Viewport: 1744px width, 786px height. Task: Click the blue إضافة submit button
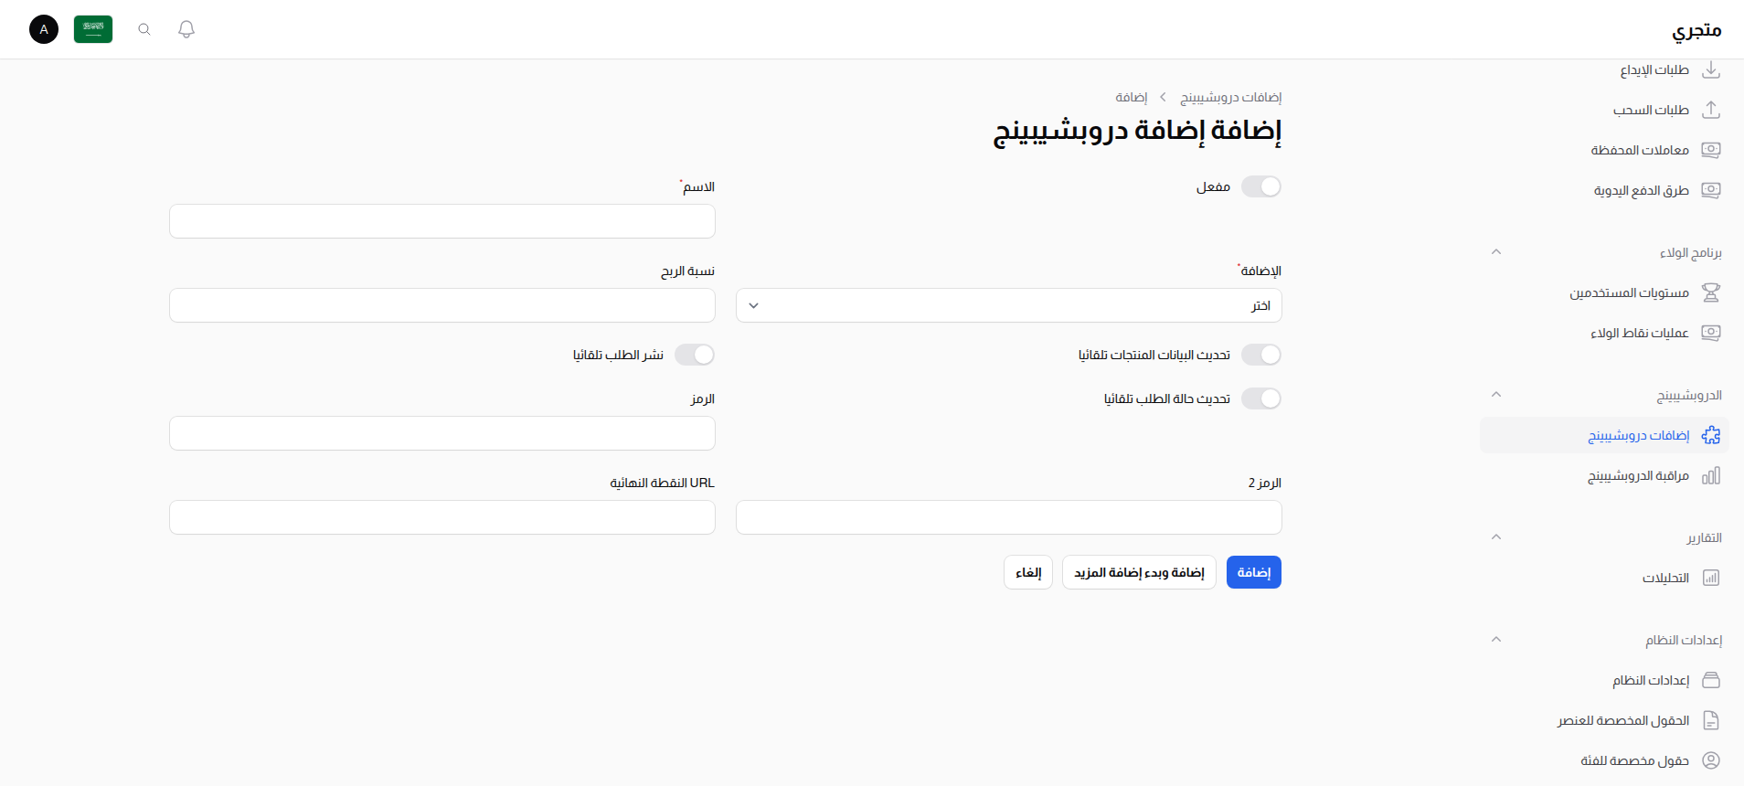click(1254, 572)
